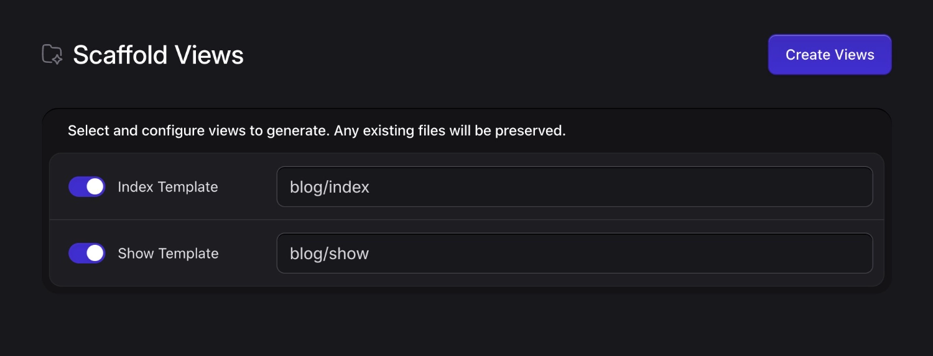This screenshot has height=356, width=933.
Task: Click the white knob on Show toggle
Action: tap(95, 253)
